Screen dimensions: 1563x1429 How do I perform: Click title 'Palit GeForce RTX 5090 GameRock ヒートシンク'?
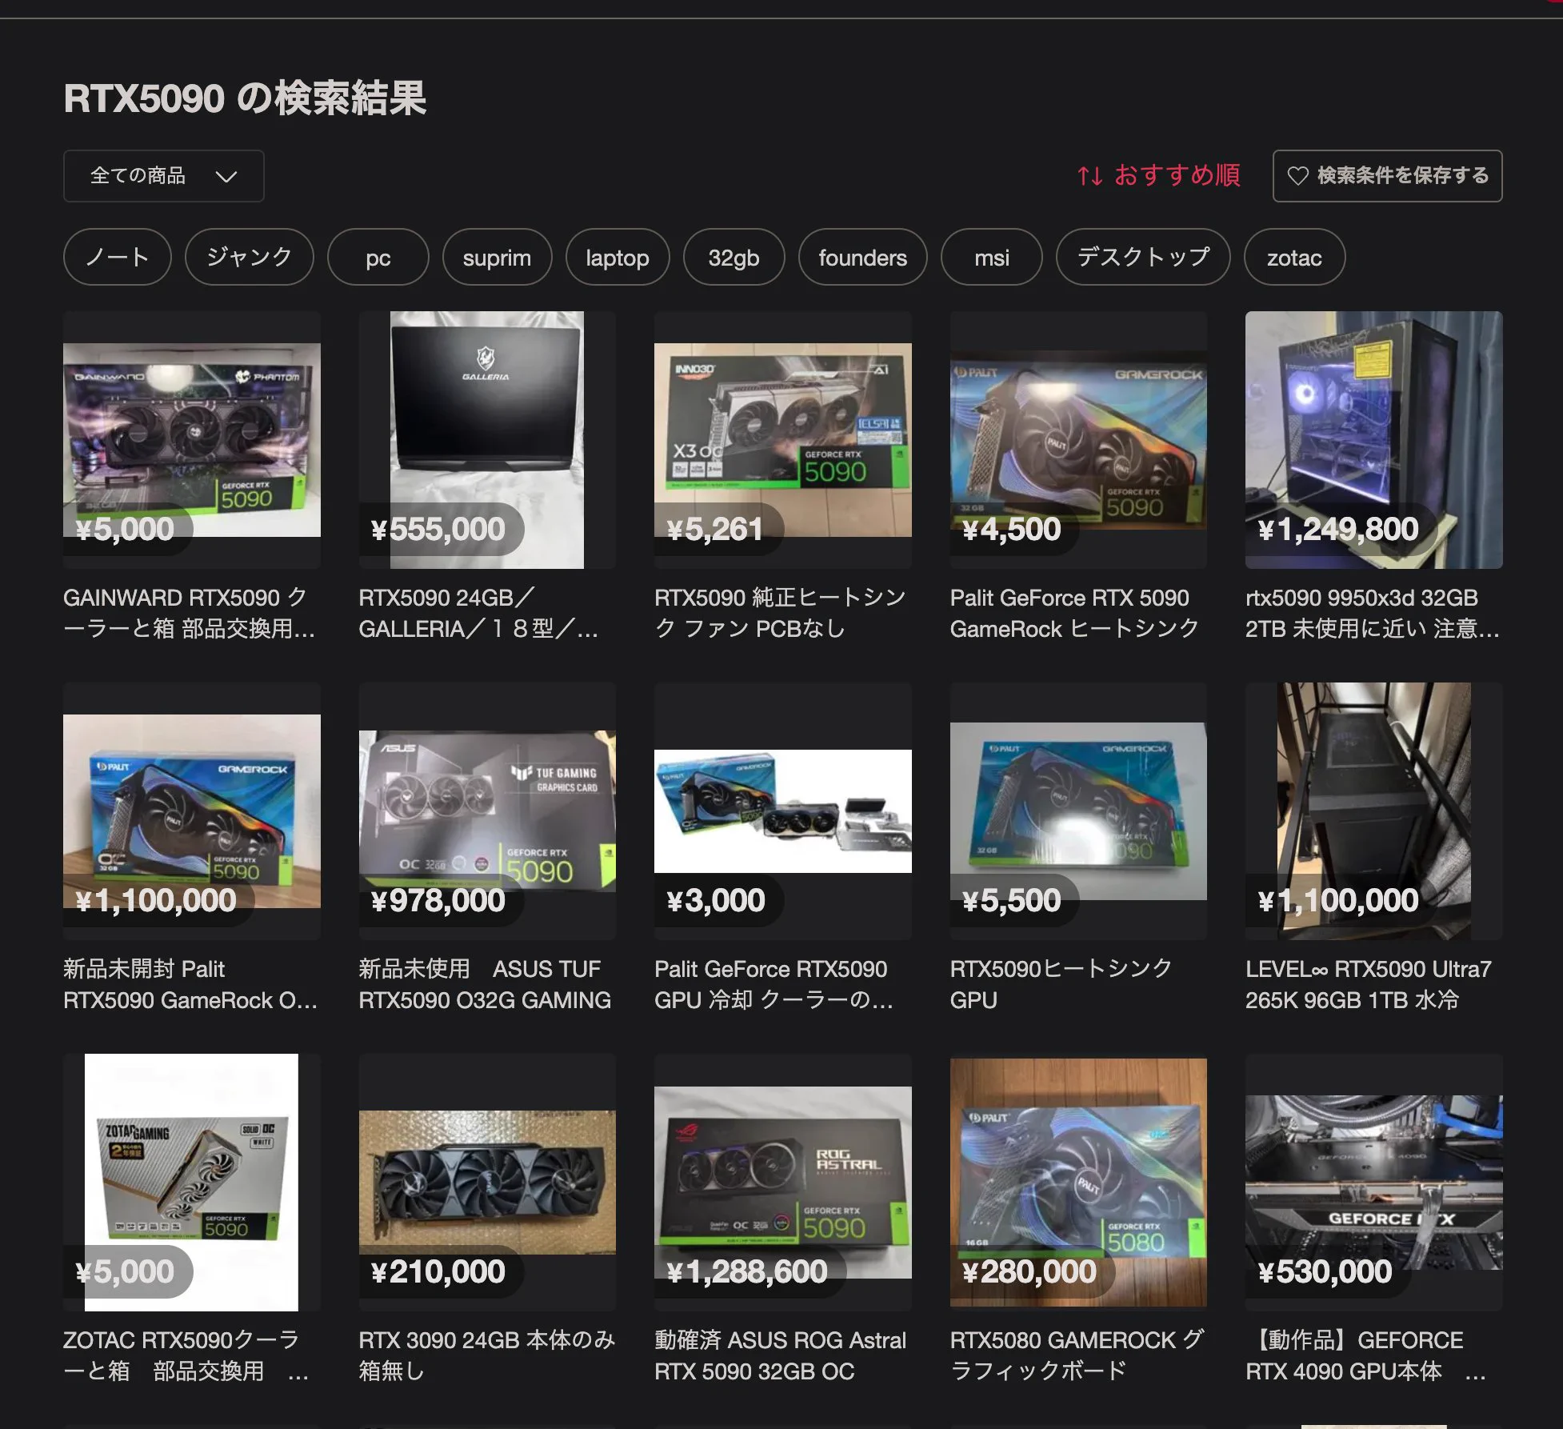coord(1074,613)
